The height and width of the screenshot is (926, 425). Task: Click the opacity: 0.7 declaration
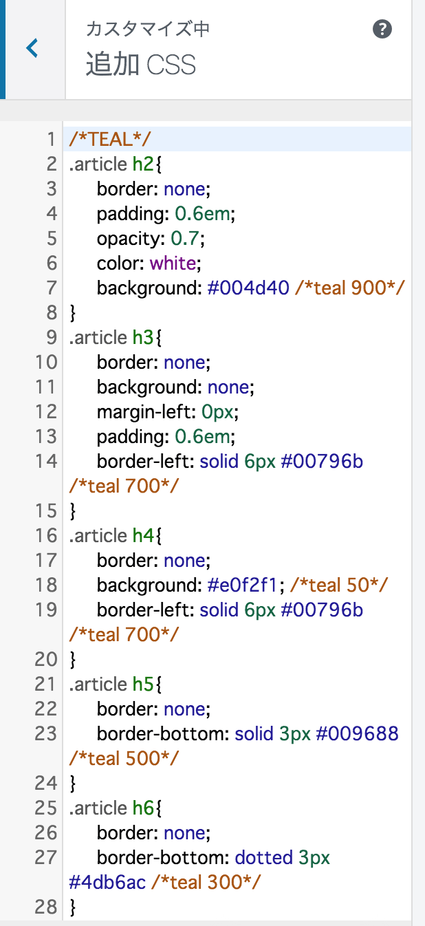[151, 239]
